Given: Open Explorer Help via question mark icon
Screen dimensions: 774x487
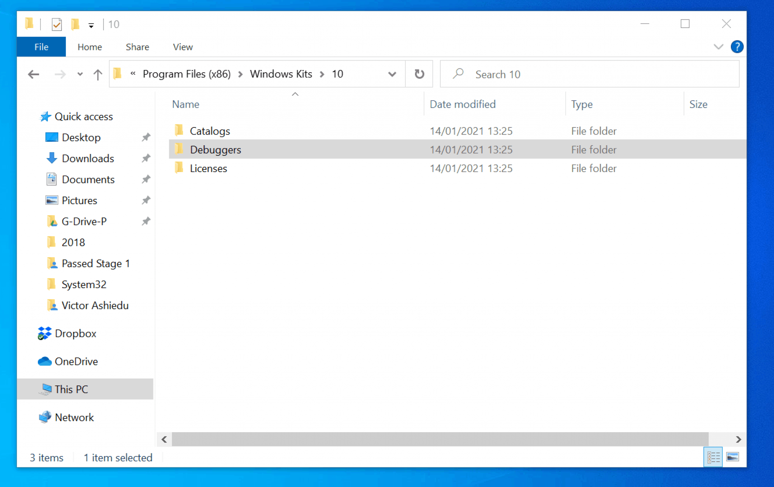Looking at the screenshot, I should (x=737, y=47).
